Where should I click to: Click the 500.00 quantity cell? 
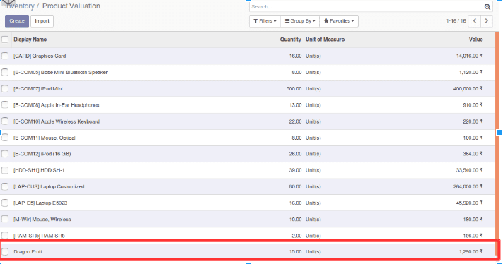click(294, 89)
